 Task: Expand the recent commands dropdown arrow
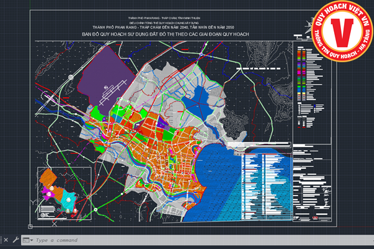coord(31,240)
